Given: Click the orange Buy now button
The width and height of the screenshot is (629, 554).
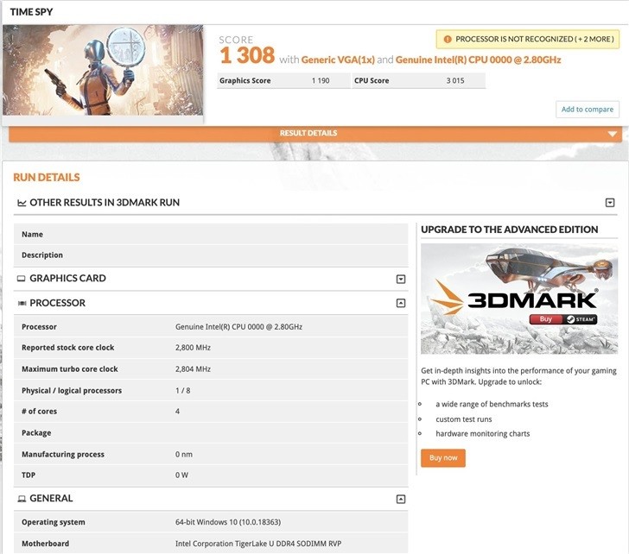Looking at the screenshot, I should [x=443, y=458].
